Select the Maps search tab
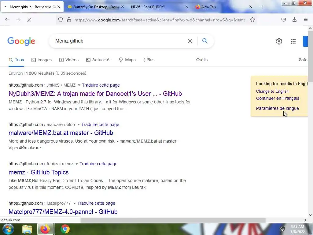The width and height of the screenshot is (313, 235). tap(127, 60)
